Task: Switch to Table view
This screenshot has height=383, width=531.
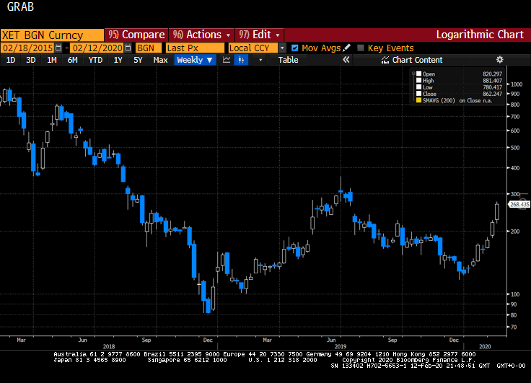Action: pos(288,60)
